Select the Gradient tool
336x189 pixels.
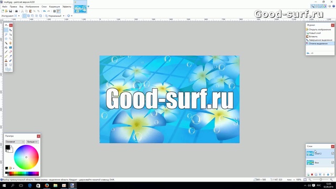tap(10, 47)
